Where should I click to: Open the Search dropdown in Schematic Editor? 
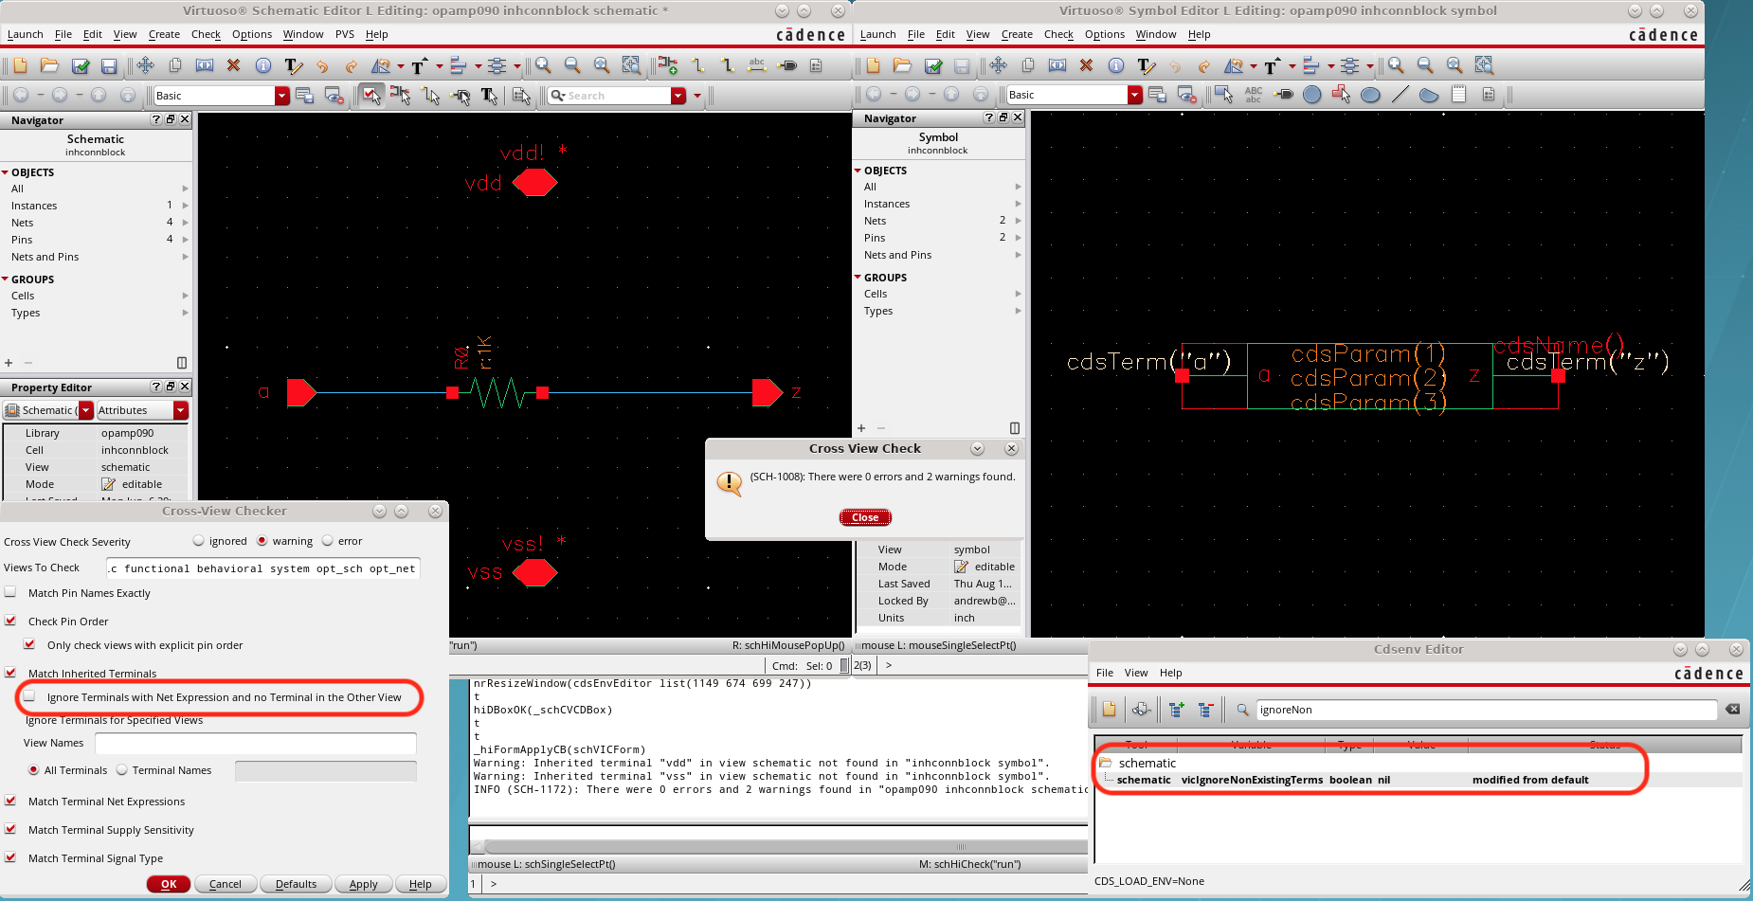coord(678,96)
